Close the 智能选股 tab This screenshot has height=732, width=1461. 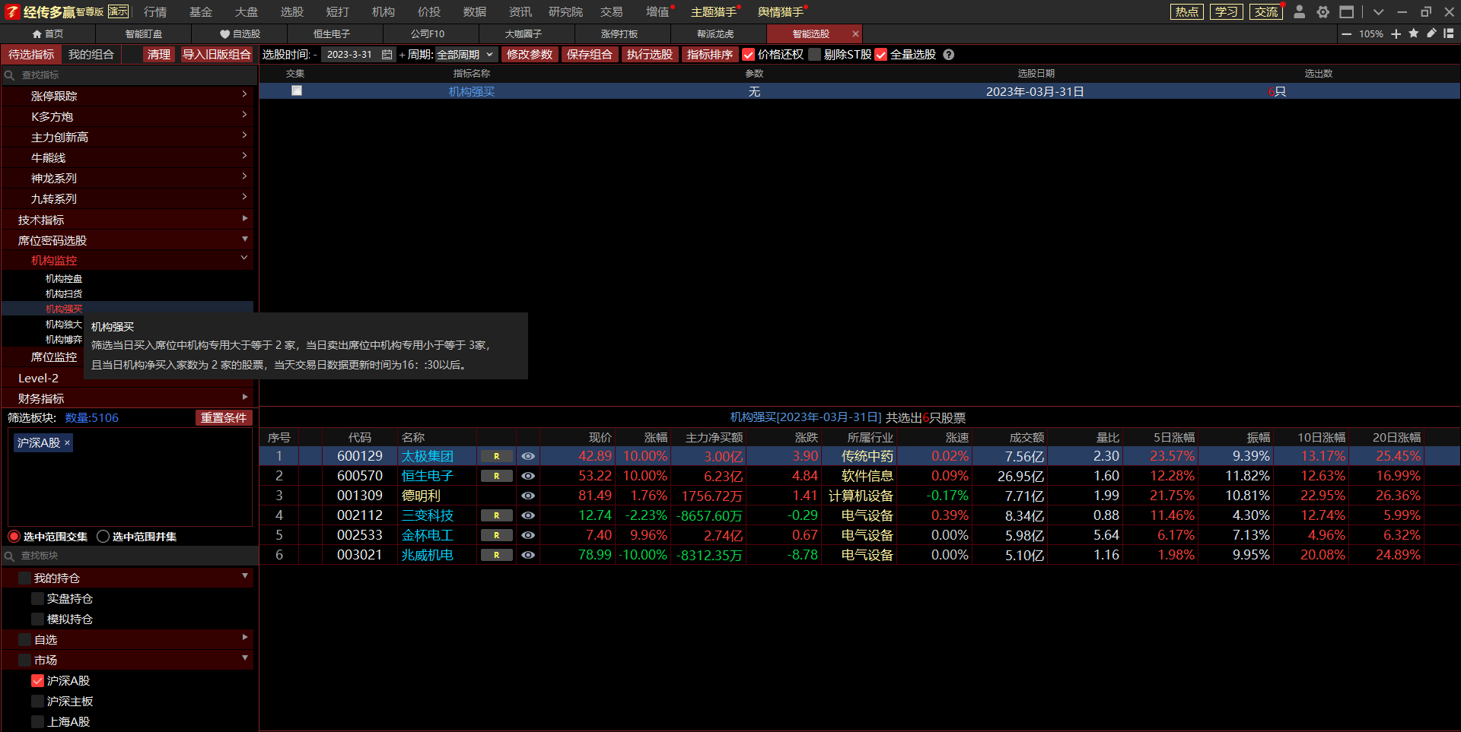point(855,33)
